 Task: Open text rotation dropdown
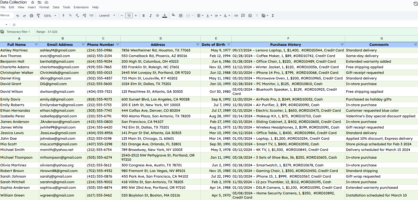point(227,16)
